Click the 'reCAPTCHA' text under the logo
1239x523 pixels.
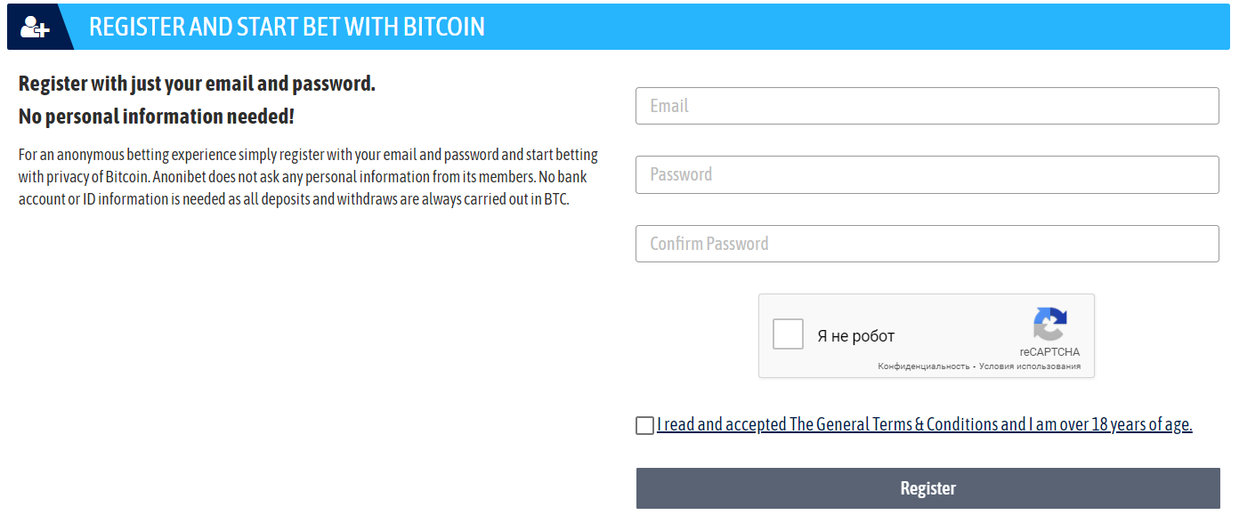[x=1049, y=352]
